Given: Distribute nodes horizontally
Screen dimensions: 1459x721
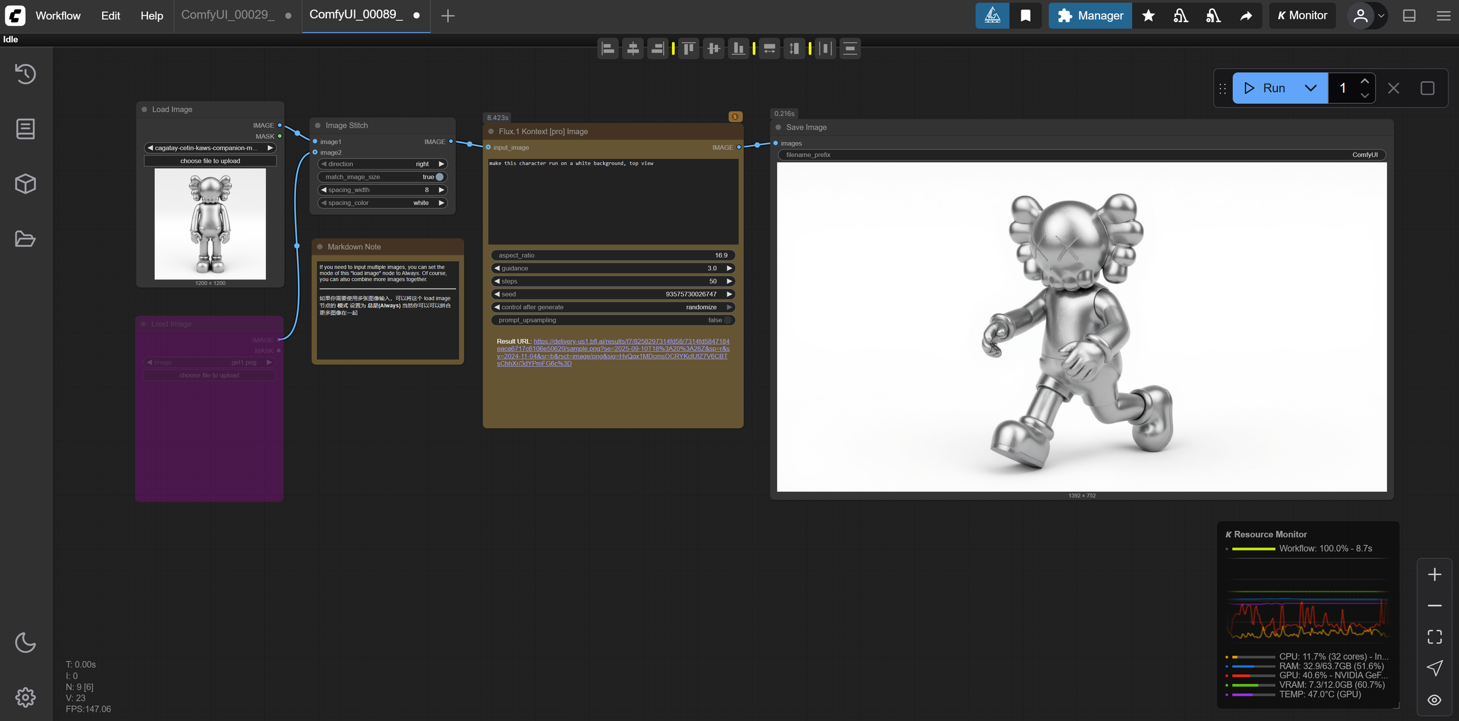Looking at the screenshot, I should (x=825, y=49).
